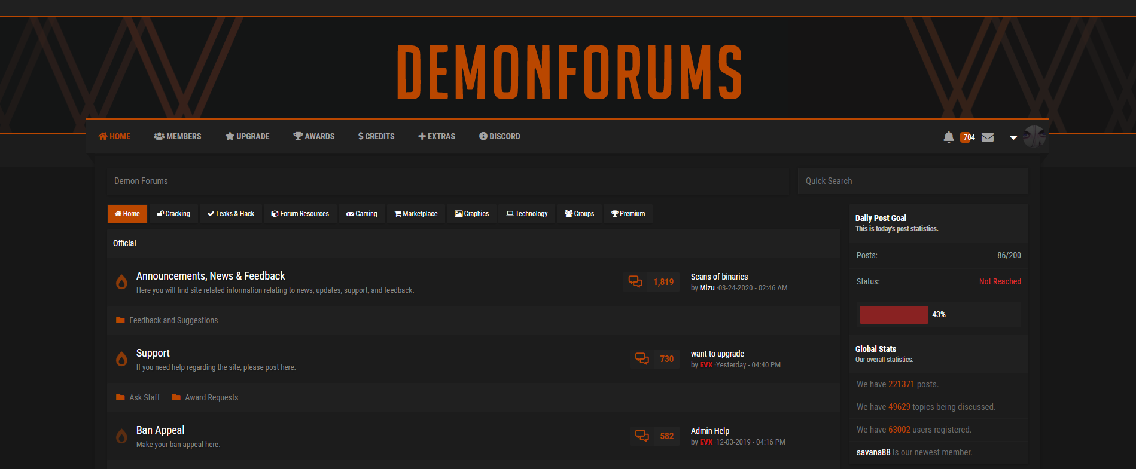The height and width of the screenshot is (469, 1136).
Task: Open the Ban Appeal forum
Action: tap(160, 430)
